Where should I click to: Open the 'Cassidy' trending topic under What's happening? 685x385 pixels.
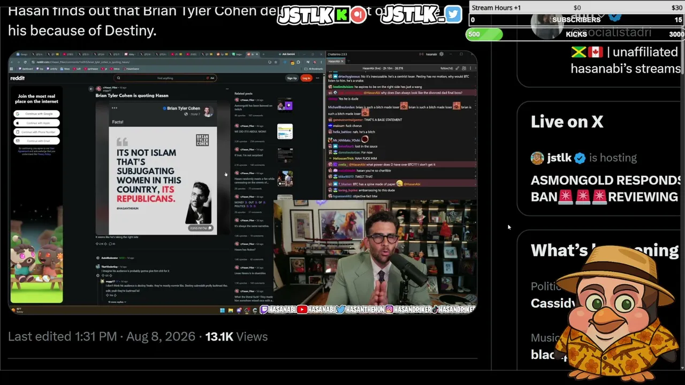[553, 303]
